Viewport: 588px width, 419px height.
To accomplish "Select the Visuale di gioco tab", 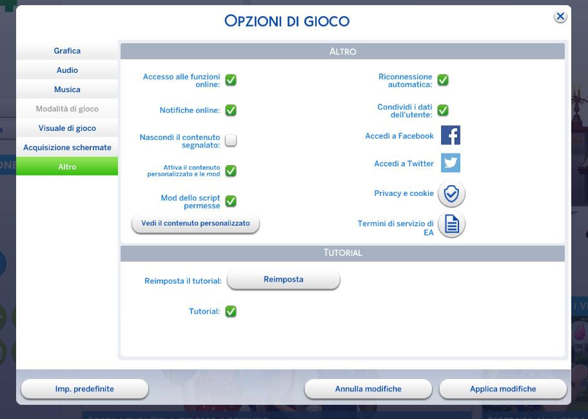I will tap(67, 128).
